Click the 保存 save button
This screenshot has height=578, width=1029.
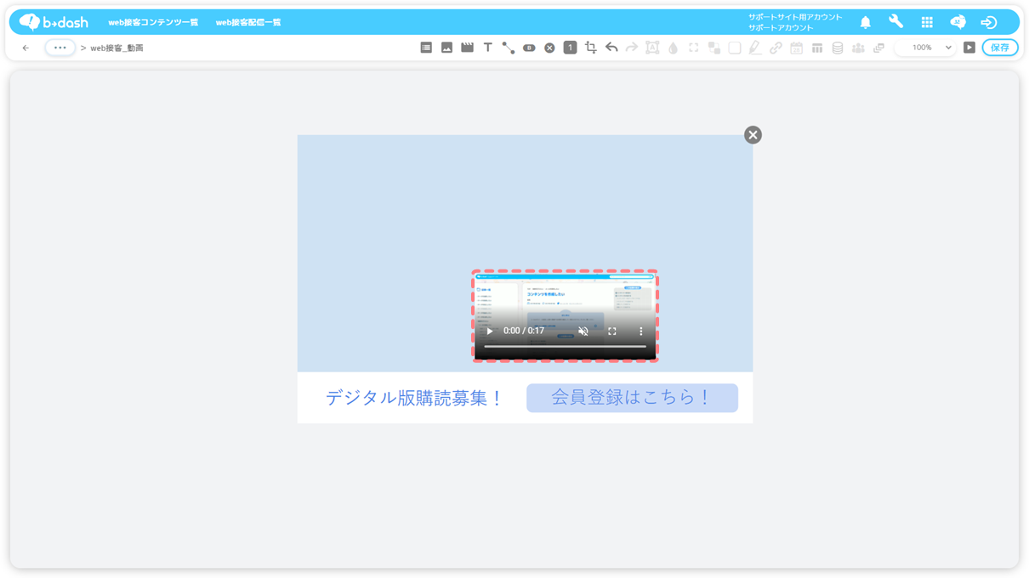click(1000, 48)
